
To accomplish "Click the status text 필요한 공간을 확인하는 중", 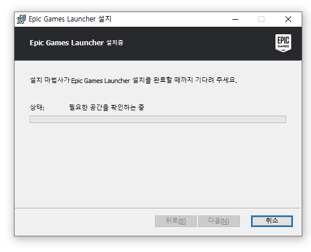I will click(x=107, y=107).
